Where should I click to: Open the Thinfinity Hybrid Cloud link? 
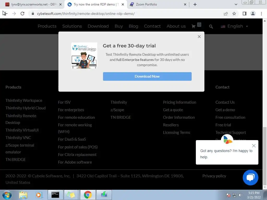pyautogui.click(x=26, y=108)
